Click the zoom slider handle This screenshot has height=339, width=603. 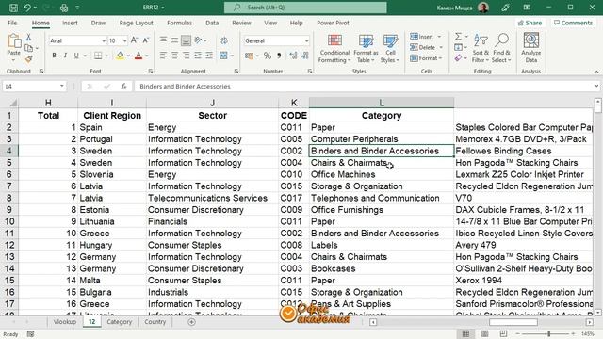tap(548, 333)
